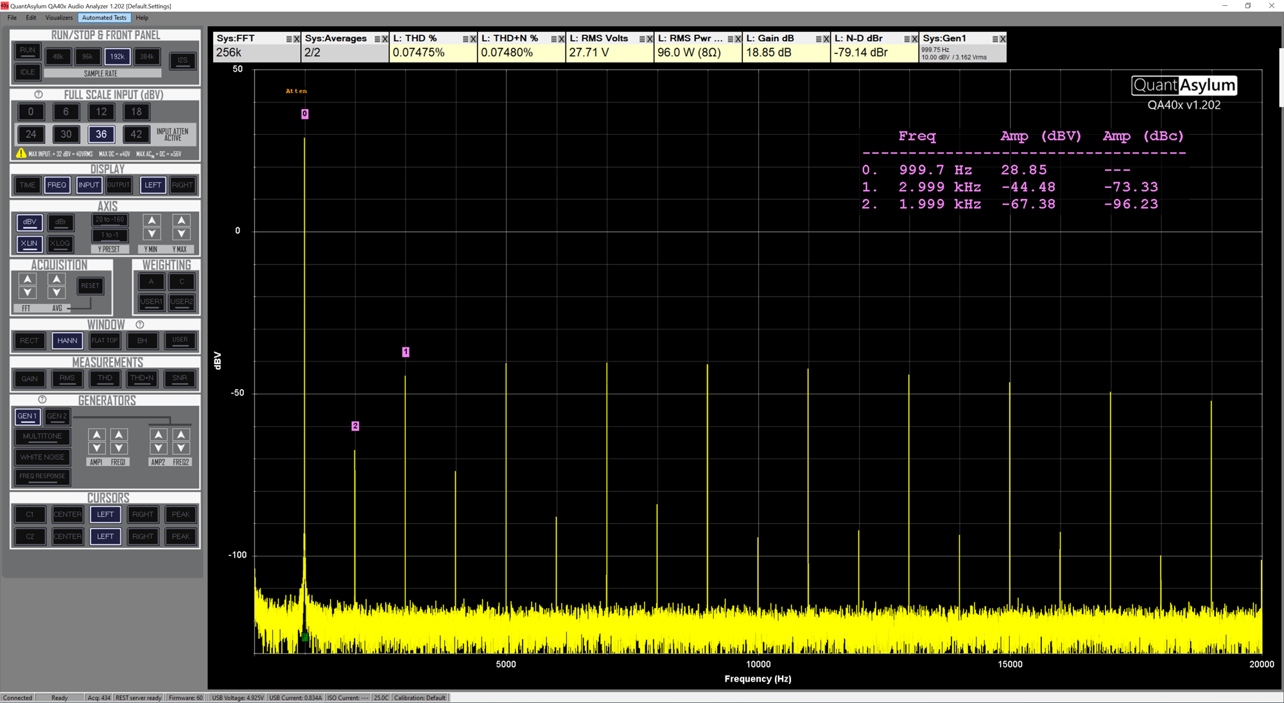The width and height of the screenshot is (1284, 703).
Task: Open the Sys:FFT tile menu icon
Action: pyautogui.click(x=289, y=39)
